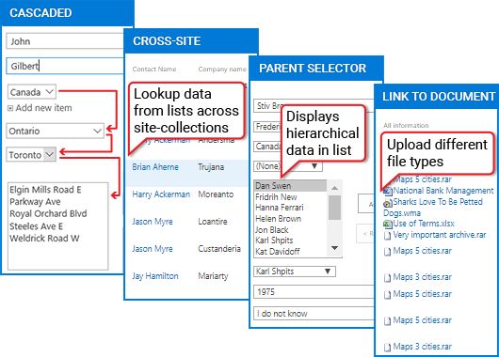499x357 pixels.
Task: Click the last Maps 3 cities.rar file icon
Action: (387, 348)
